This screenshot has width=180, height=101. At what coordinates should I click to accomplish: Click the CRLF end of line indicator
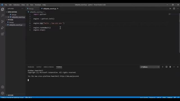tap(164, 98)
